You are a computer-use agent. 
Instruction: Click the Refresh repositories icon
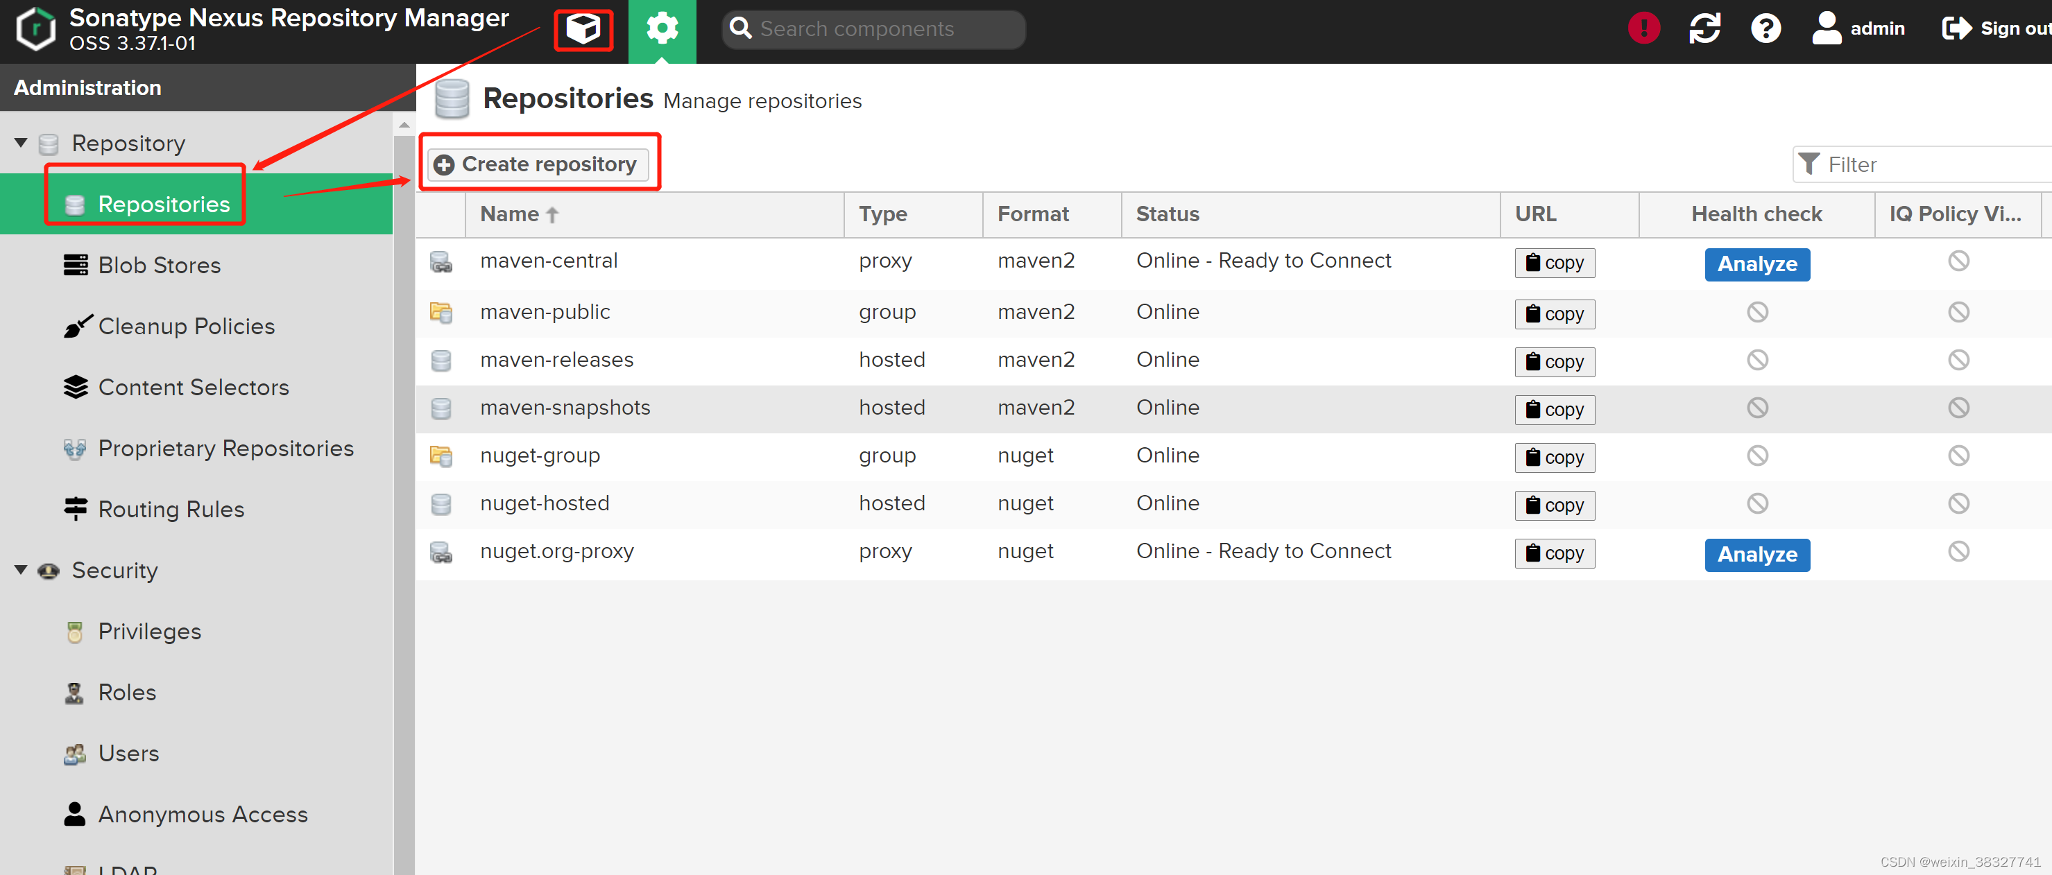(1707, 29)
